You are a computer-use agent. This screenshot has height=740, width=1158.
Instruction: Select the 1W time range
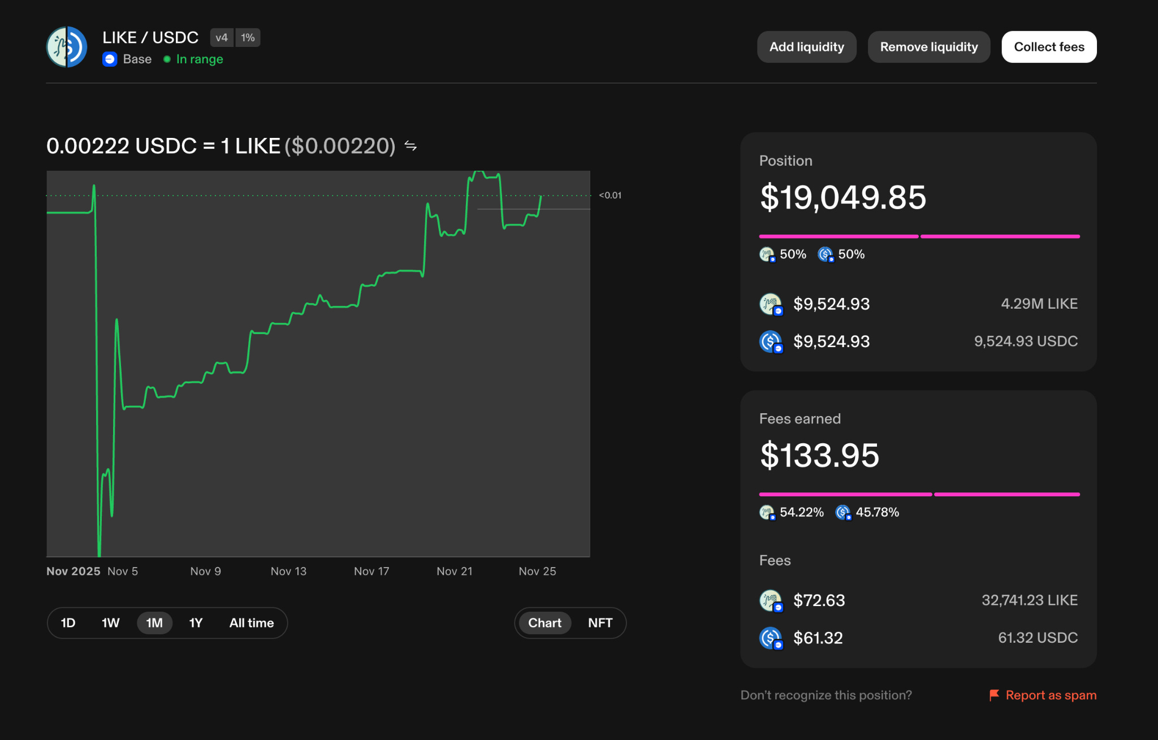[x=110, y=623]
